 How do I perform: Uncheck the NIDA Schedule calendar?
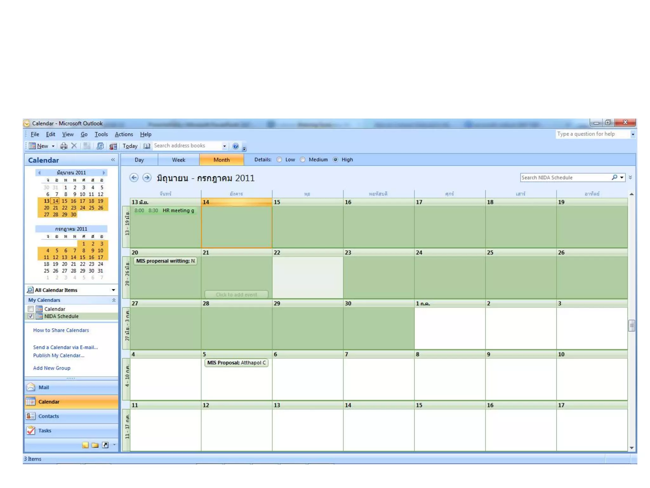pos(31,316)
